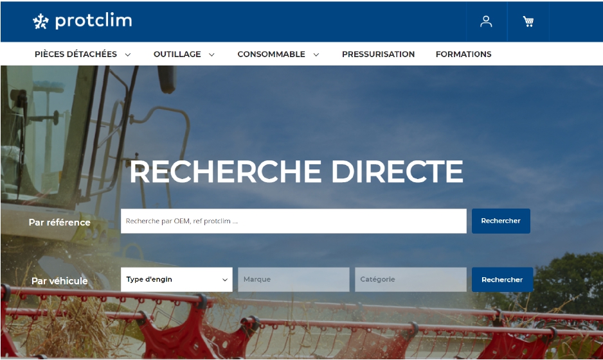Open the user account icon
This screenshot has width=603, height=360.
click(486, 21)
